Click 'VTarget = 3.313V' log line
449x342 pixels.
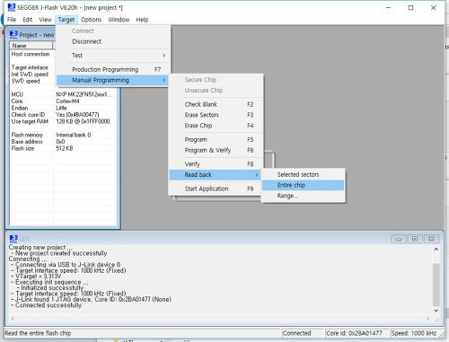point(38,276)
